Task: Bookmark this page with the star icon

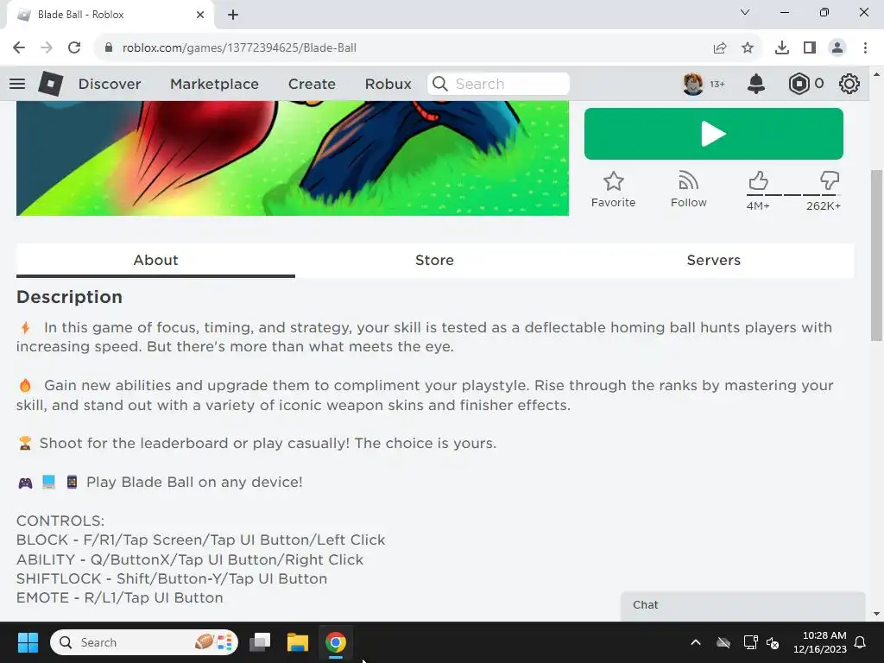Action: point(748,47)
